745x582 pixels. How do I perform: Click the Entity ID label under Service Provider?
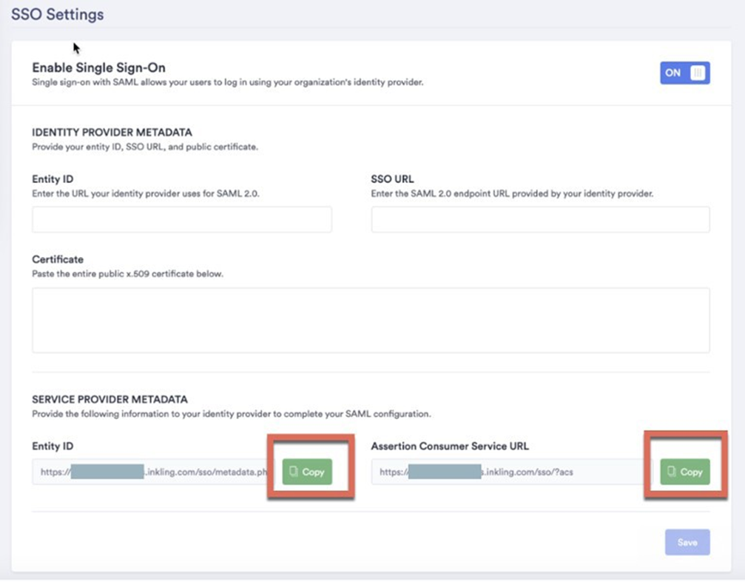(x=53, y=446)
